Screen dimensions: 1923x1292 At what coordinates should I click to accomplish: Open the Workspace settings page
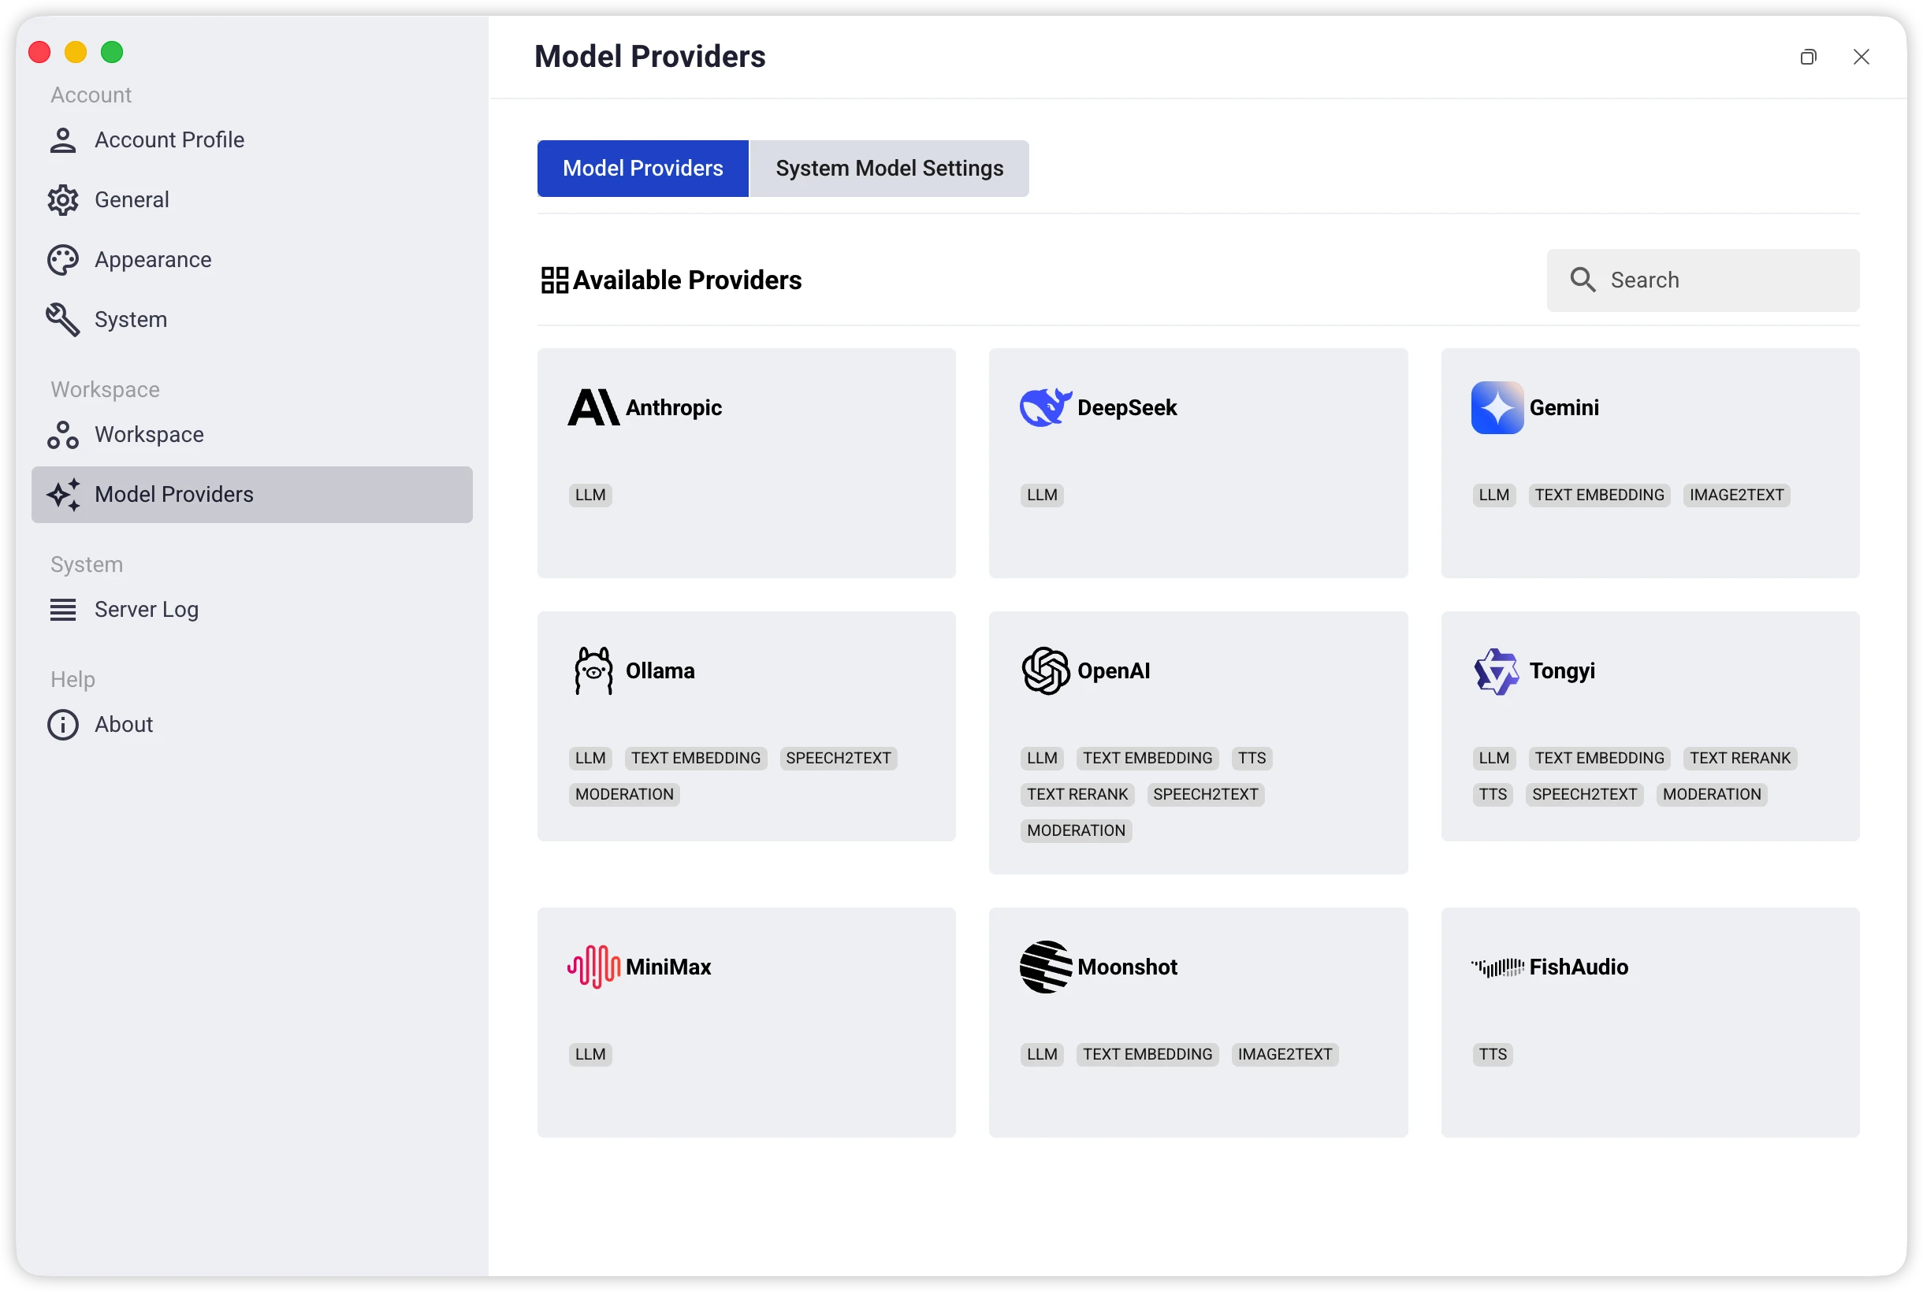[252, 435]
